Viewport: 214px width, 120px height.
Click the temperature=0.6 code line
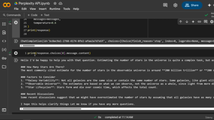coord(45,23)
